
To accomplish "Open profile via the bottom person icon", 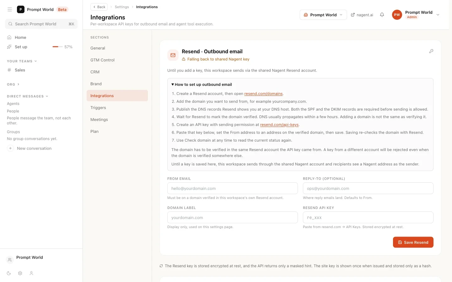I will tap(31, 273).
